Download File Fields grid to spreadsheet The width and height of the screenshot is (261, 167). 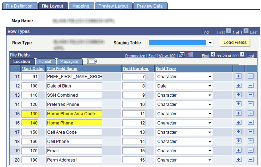[x=190, y=54]
